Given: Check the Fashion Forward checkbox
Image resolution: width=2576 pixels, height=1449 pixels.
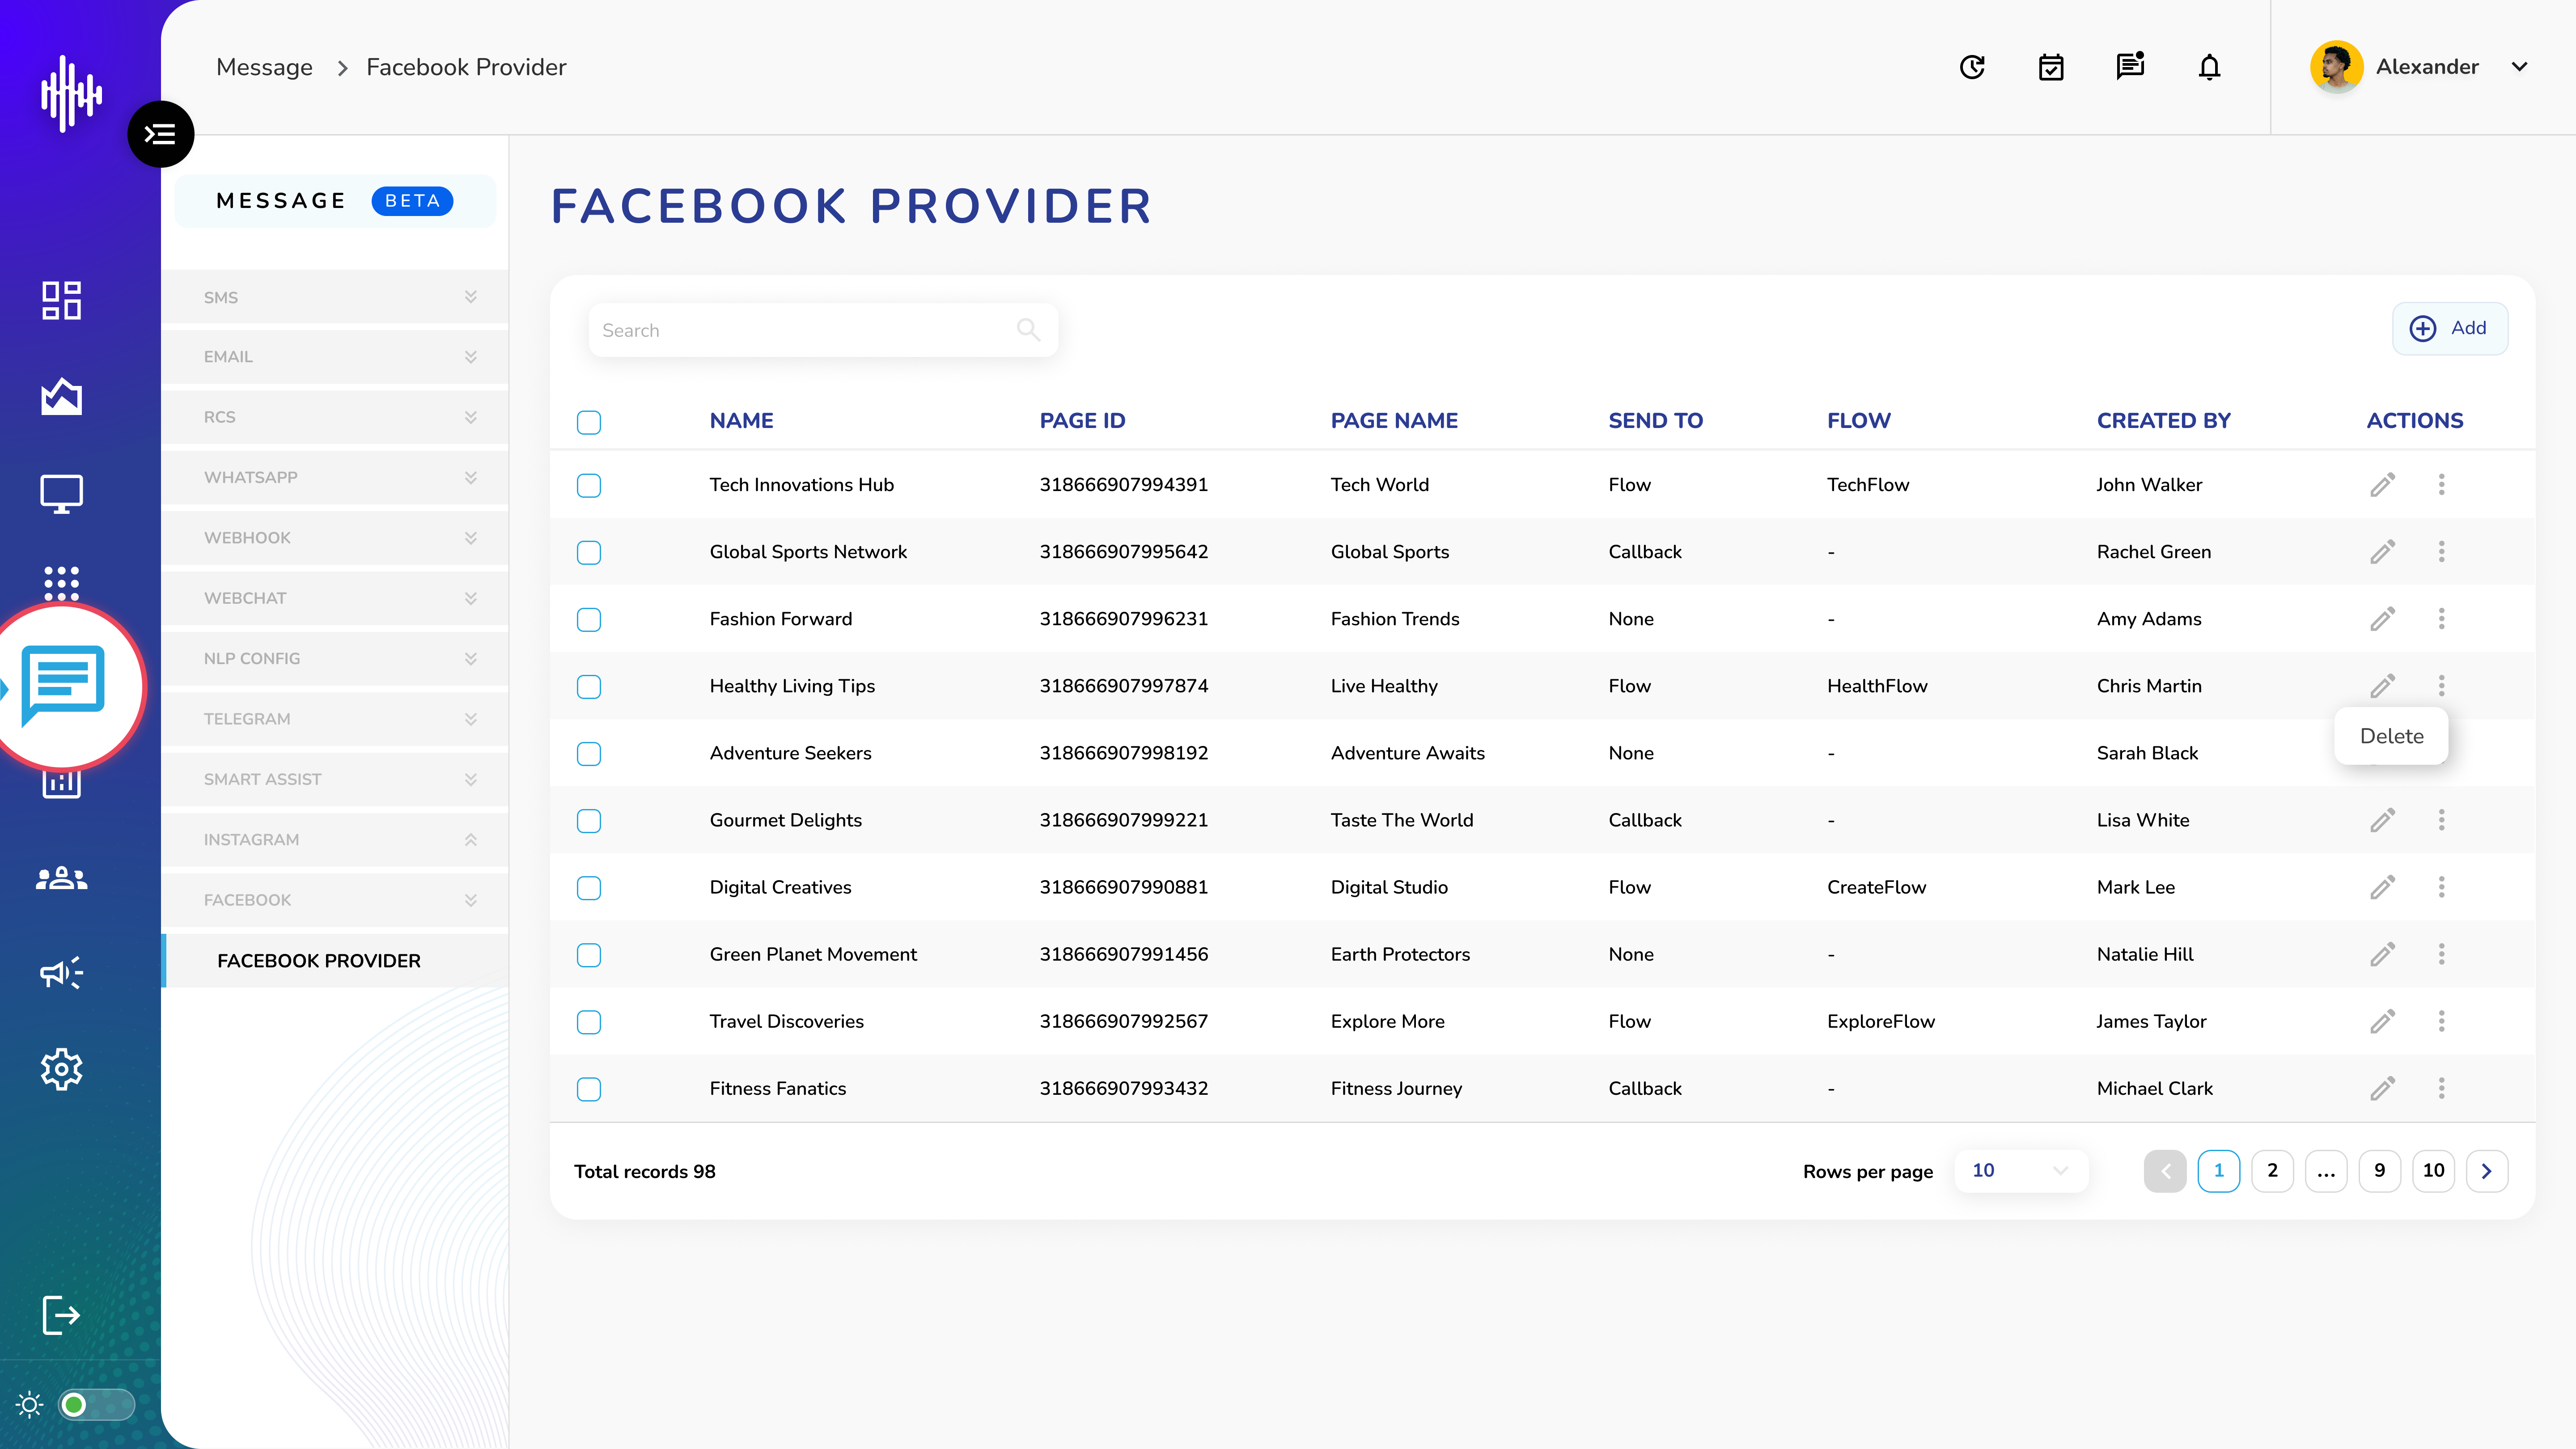Looking at the screenshot, I should point(589,619).
